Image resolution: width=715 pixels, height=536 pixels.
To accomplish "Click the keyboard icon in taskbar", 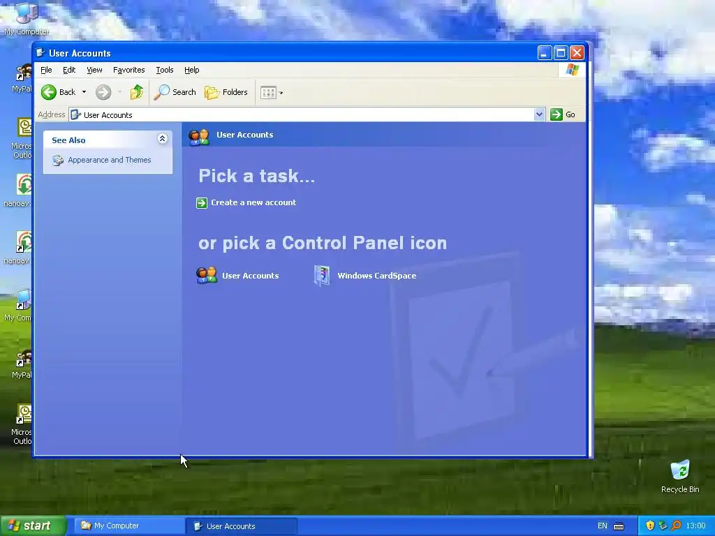I will pyautogui.click(x=619, y=526).
